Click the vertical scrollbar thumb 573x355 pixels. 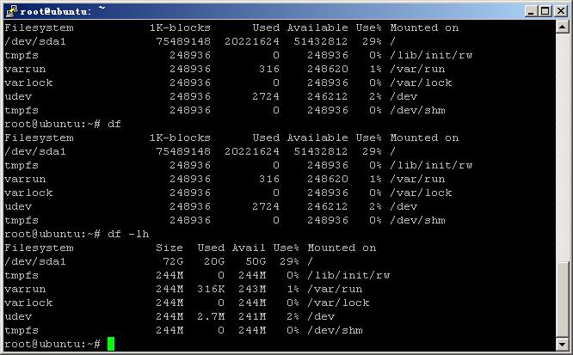pos(563,299)
